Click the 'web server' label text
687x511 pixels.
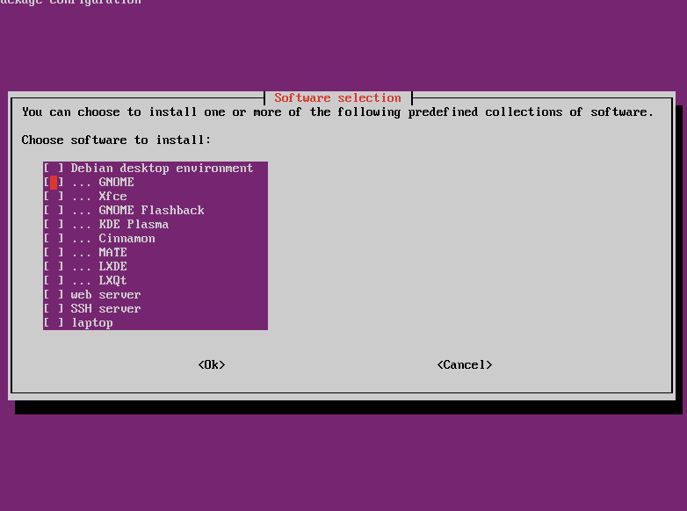pyautogui.click(x=105, y=295)
